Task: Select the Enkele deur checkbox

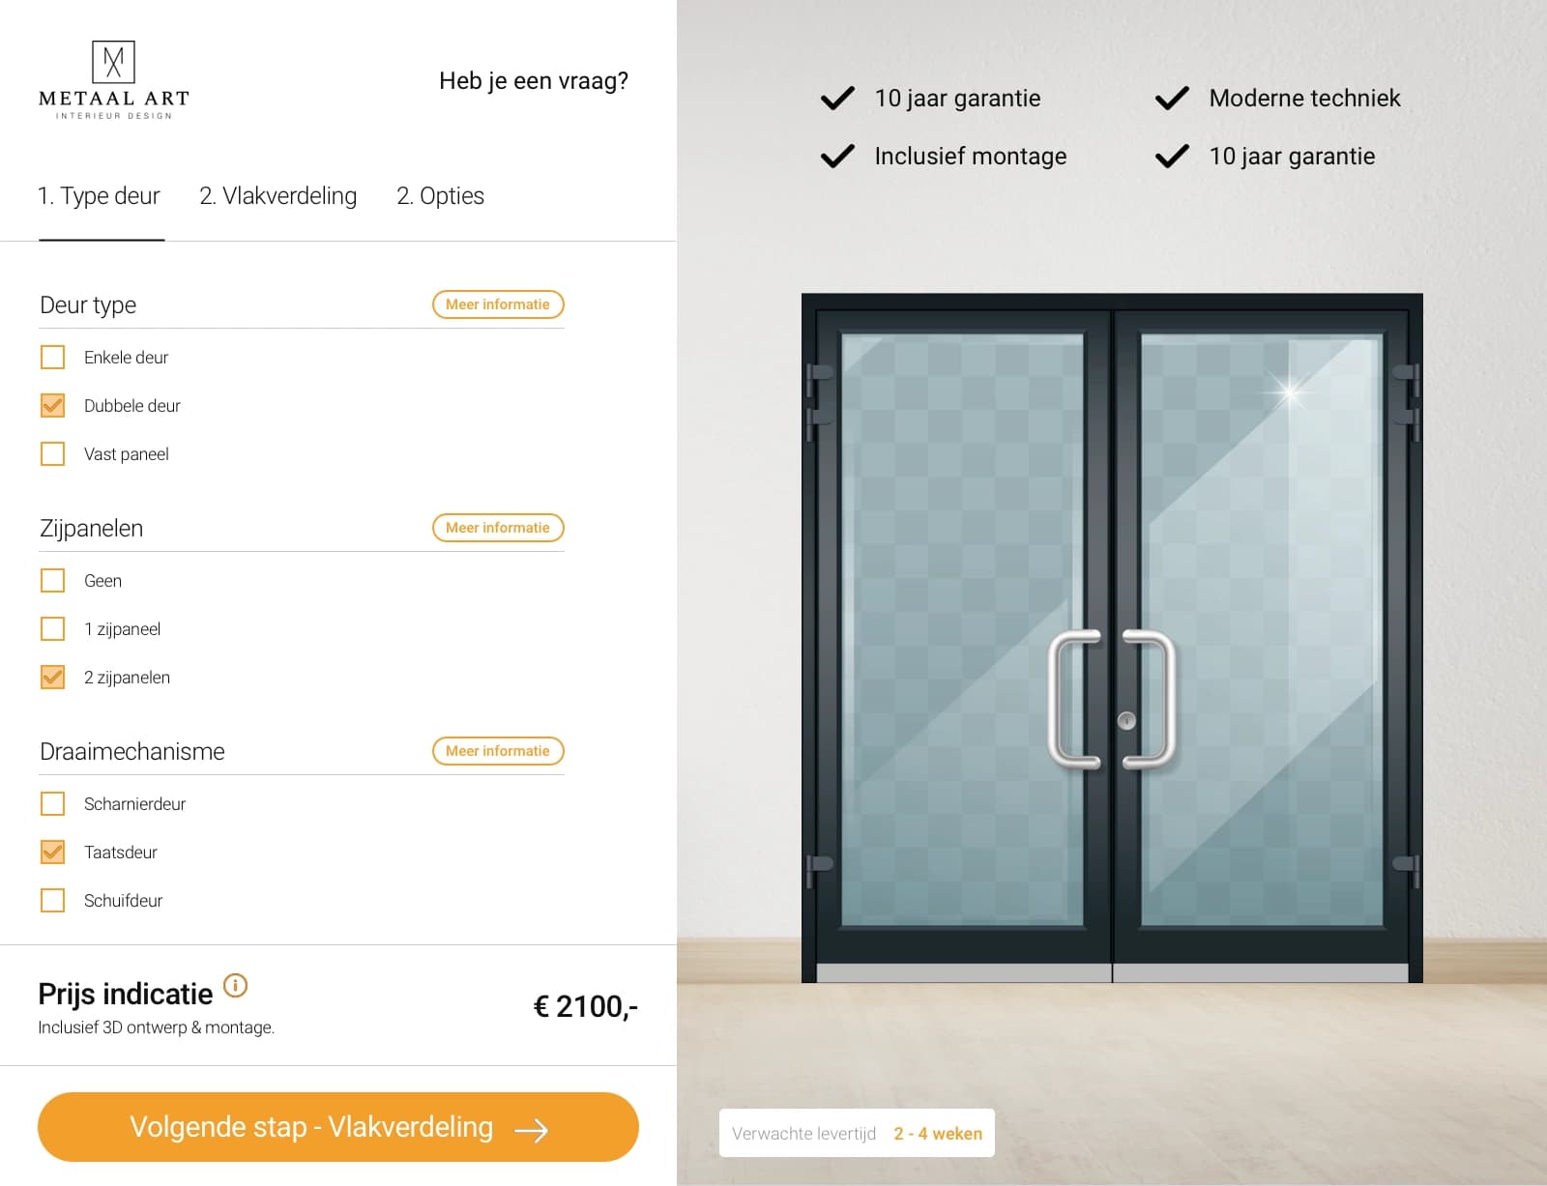Action: 52,357
